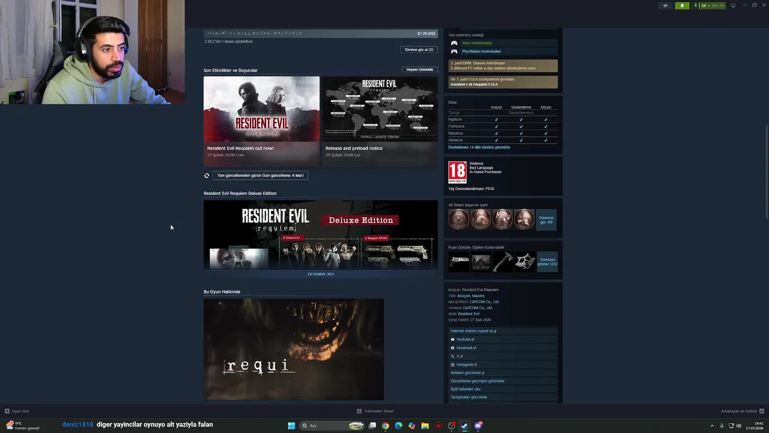Click the Facebook link icon
The image size is (769, 433).
point(452,348)
